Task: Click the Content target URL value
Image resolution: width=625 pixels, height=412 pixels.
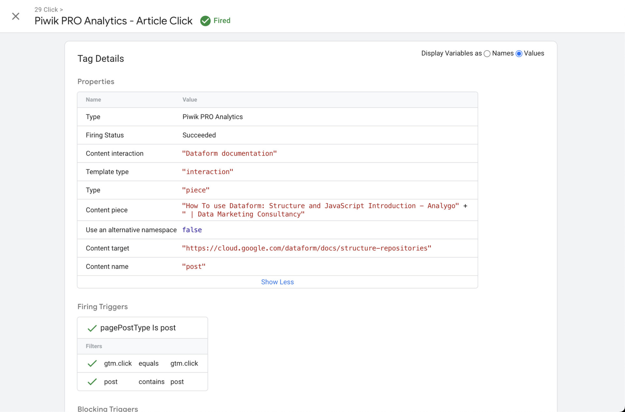Action: click(306, 248)
